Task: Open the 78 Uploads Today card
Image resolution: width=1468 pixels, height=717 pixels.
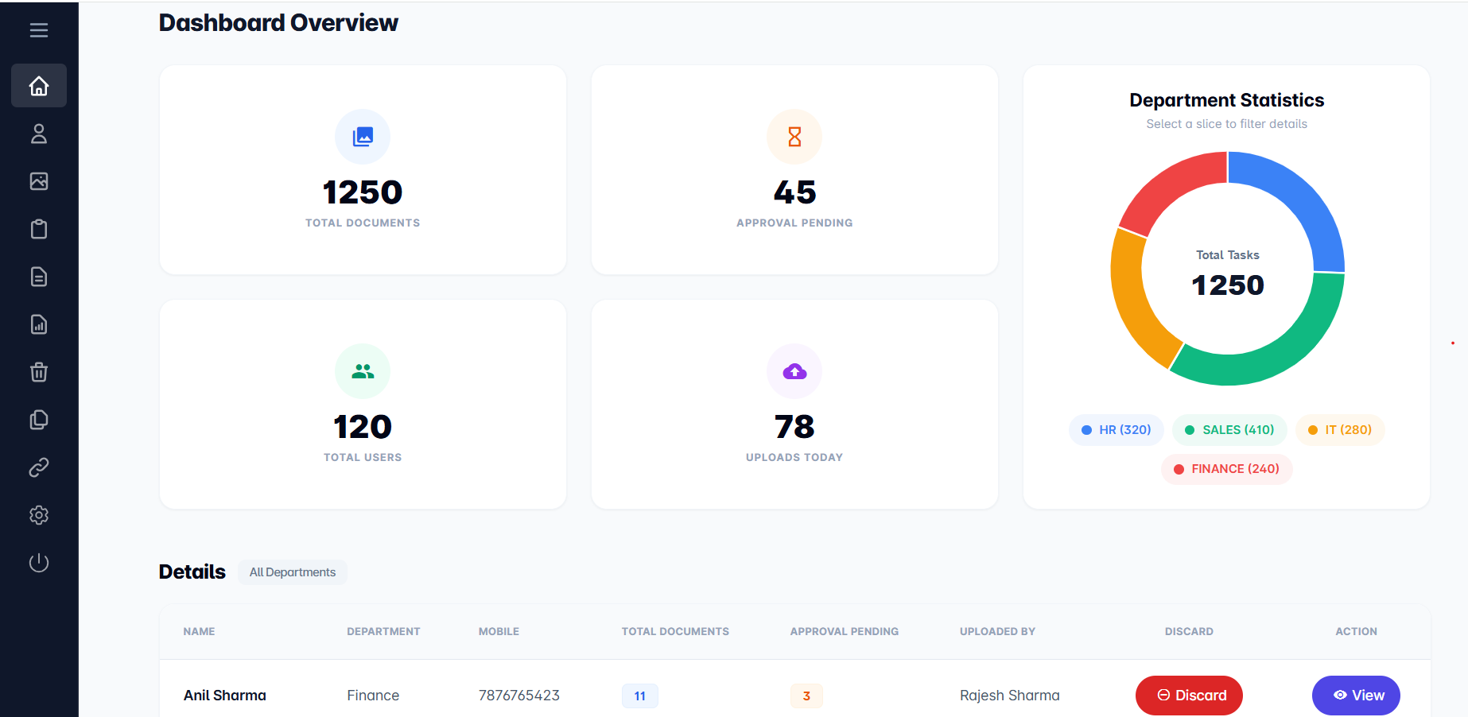Action: click(x=794, y=405)
